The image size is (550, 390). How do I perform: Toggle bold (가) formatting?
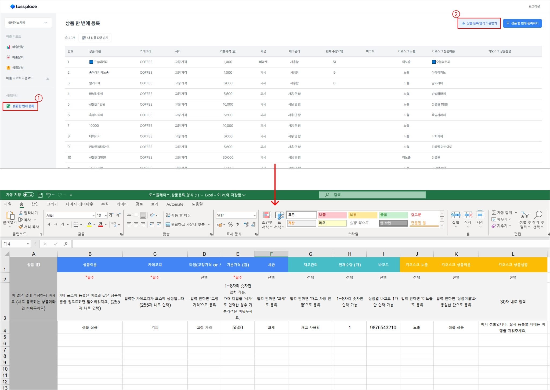(x=49, y=224)
